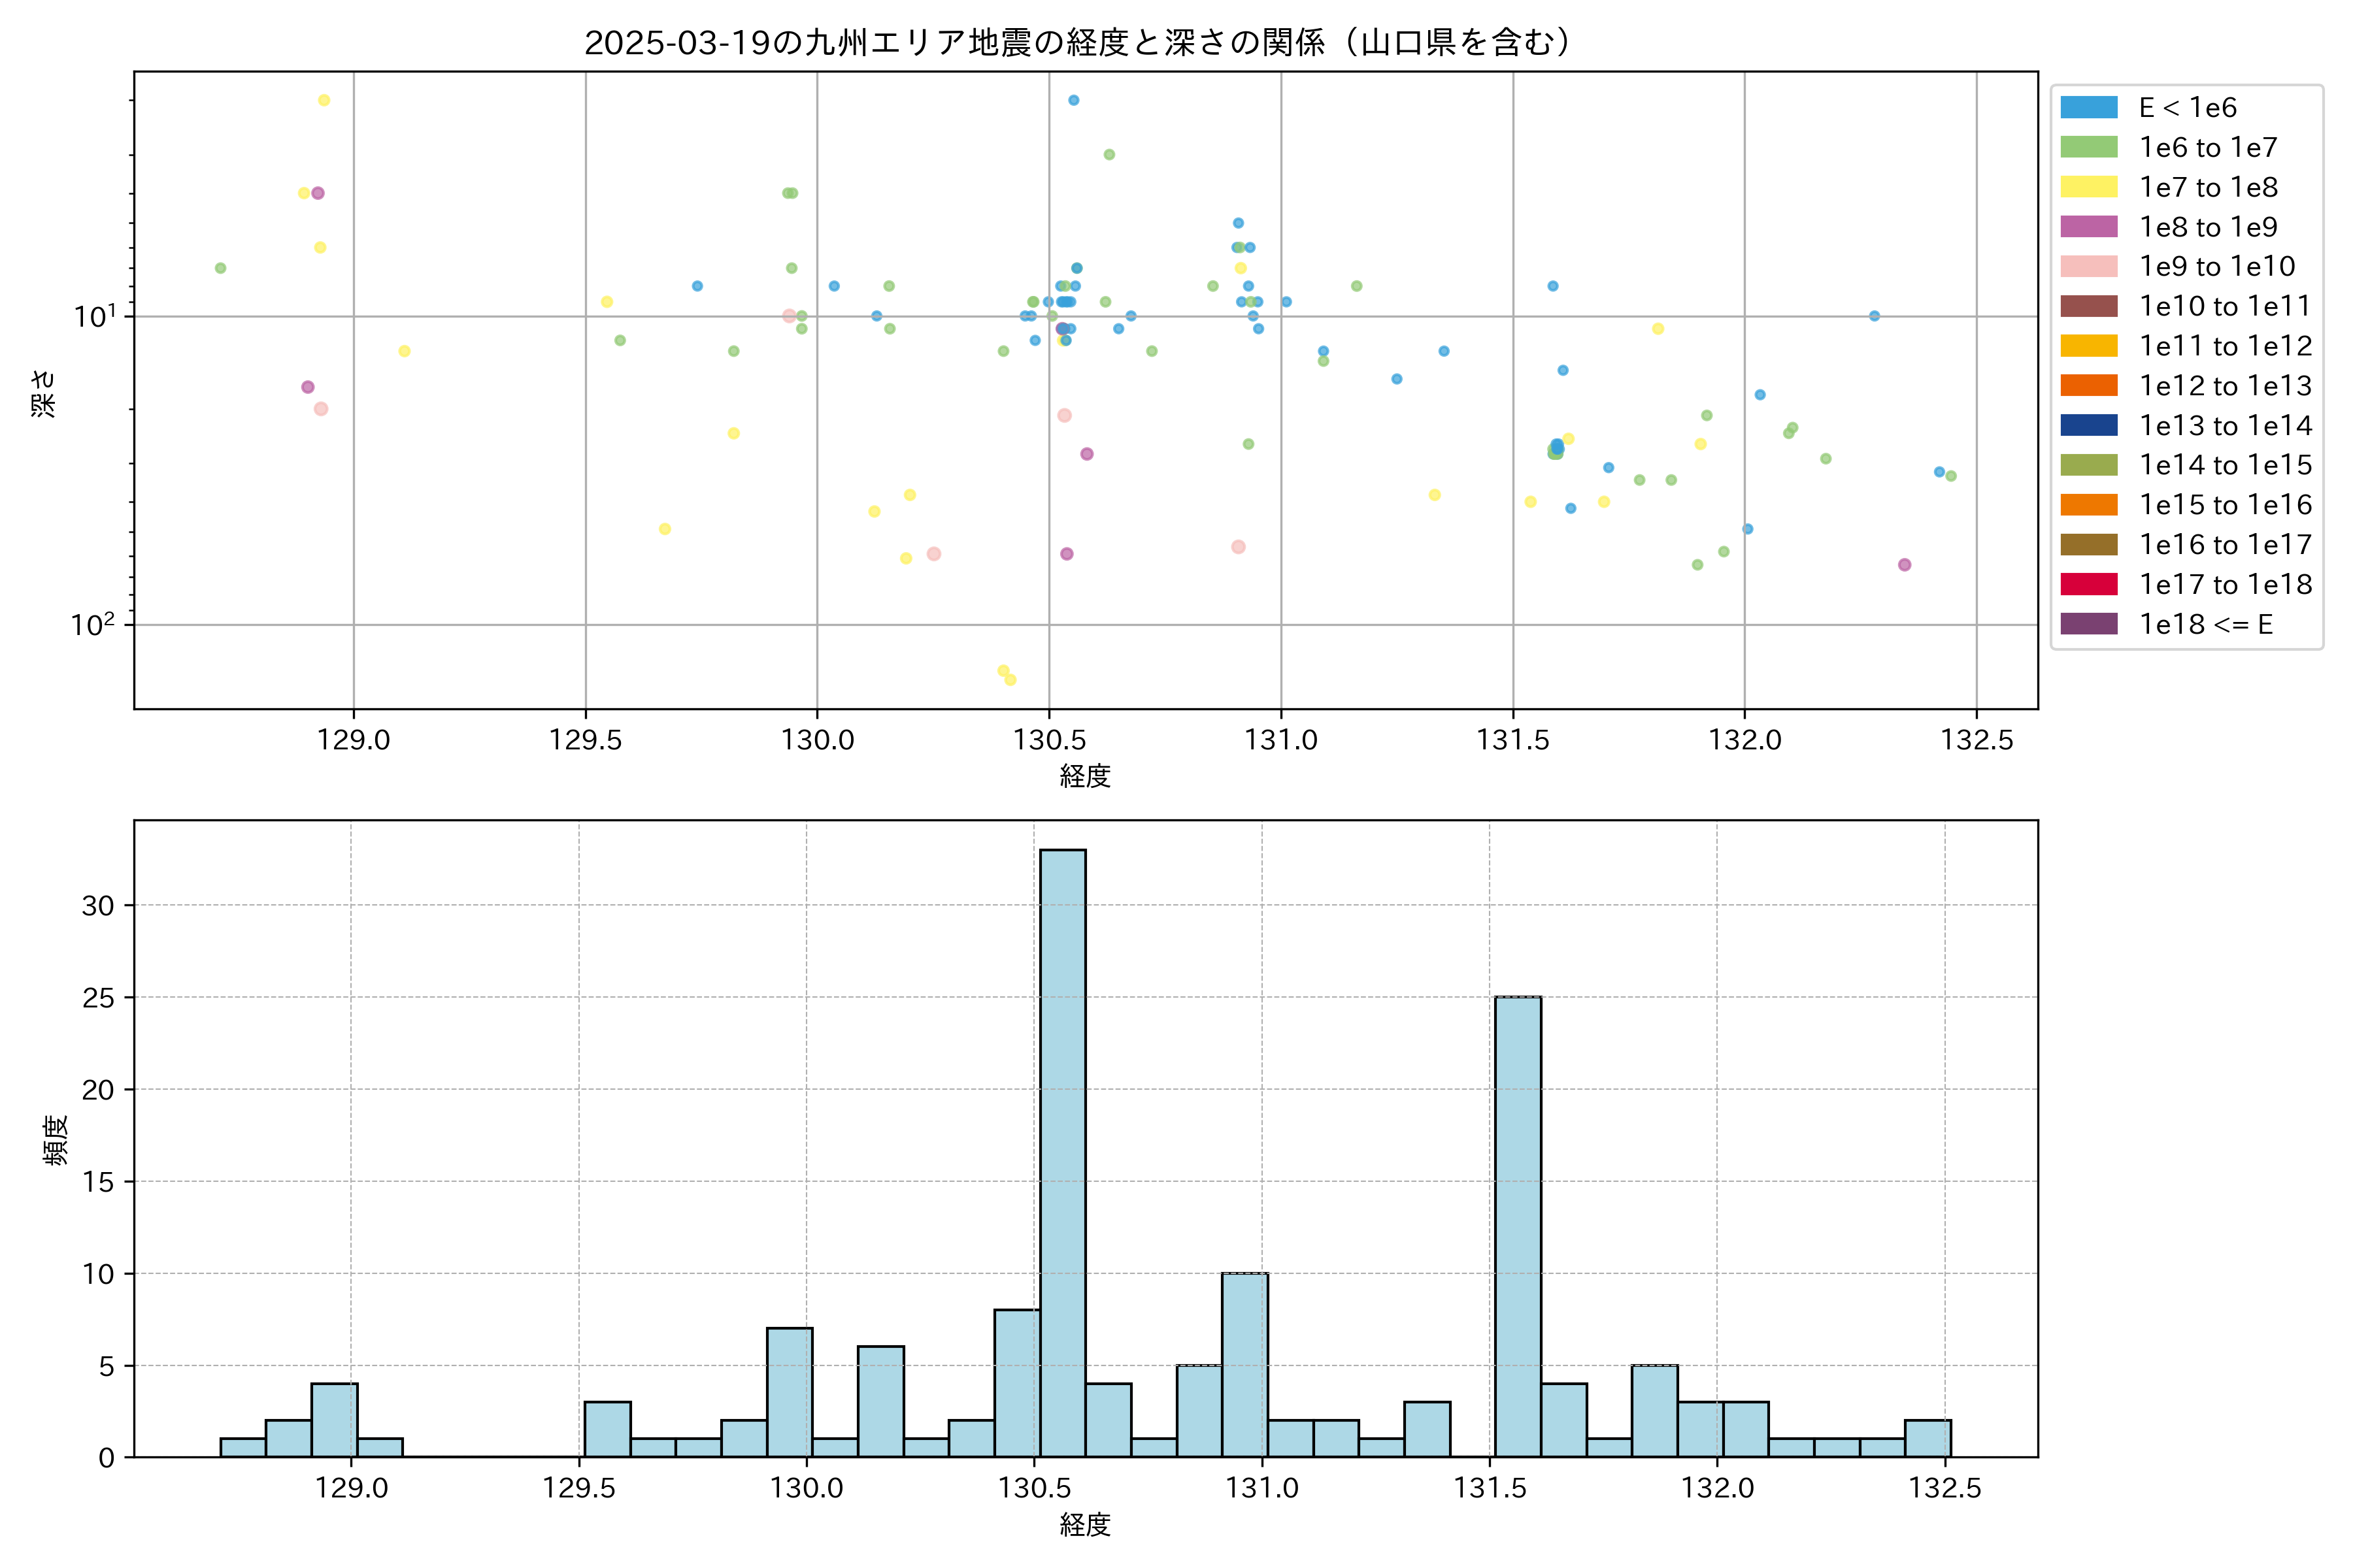Image resolution: width=2353 pixels, height=1568 pixels.
Task: Click the 経度 x-axis label below scatter plot
Action: (1084, 776)
